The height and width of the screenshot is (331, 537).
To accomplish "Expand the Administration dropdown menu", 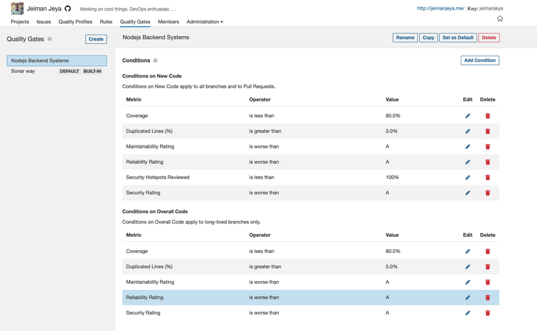I will (x=204, y=21).
